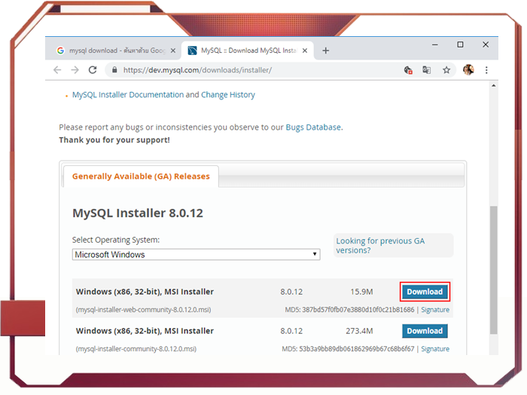Close the mysql download Google search tab

pyautogui.click(x=173, y=51)
